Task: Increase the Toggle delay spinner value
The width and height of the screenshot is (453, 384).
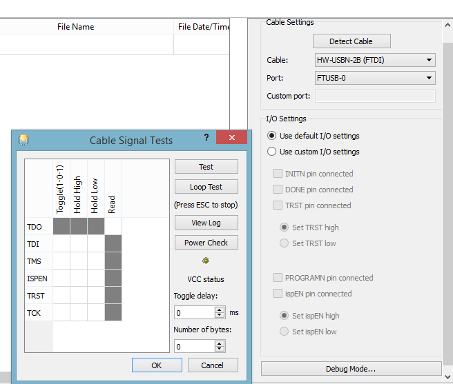Action: [220, 310]
